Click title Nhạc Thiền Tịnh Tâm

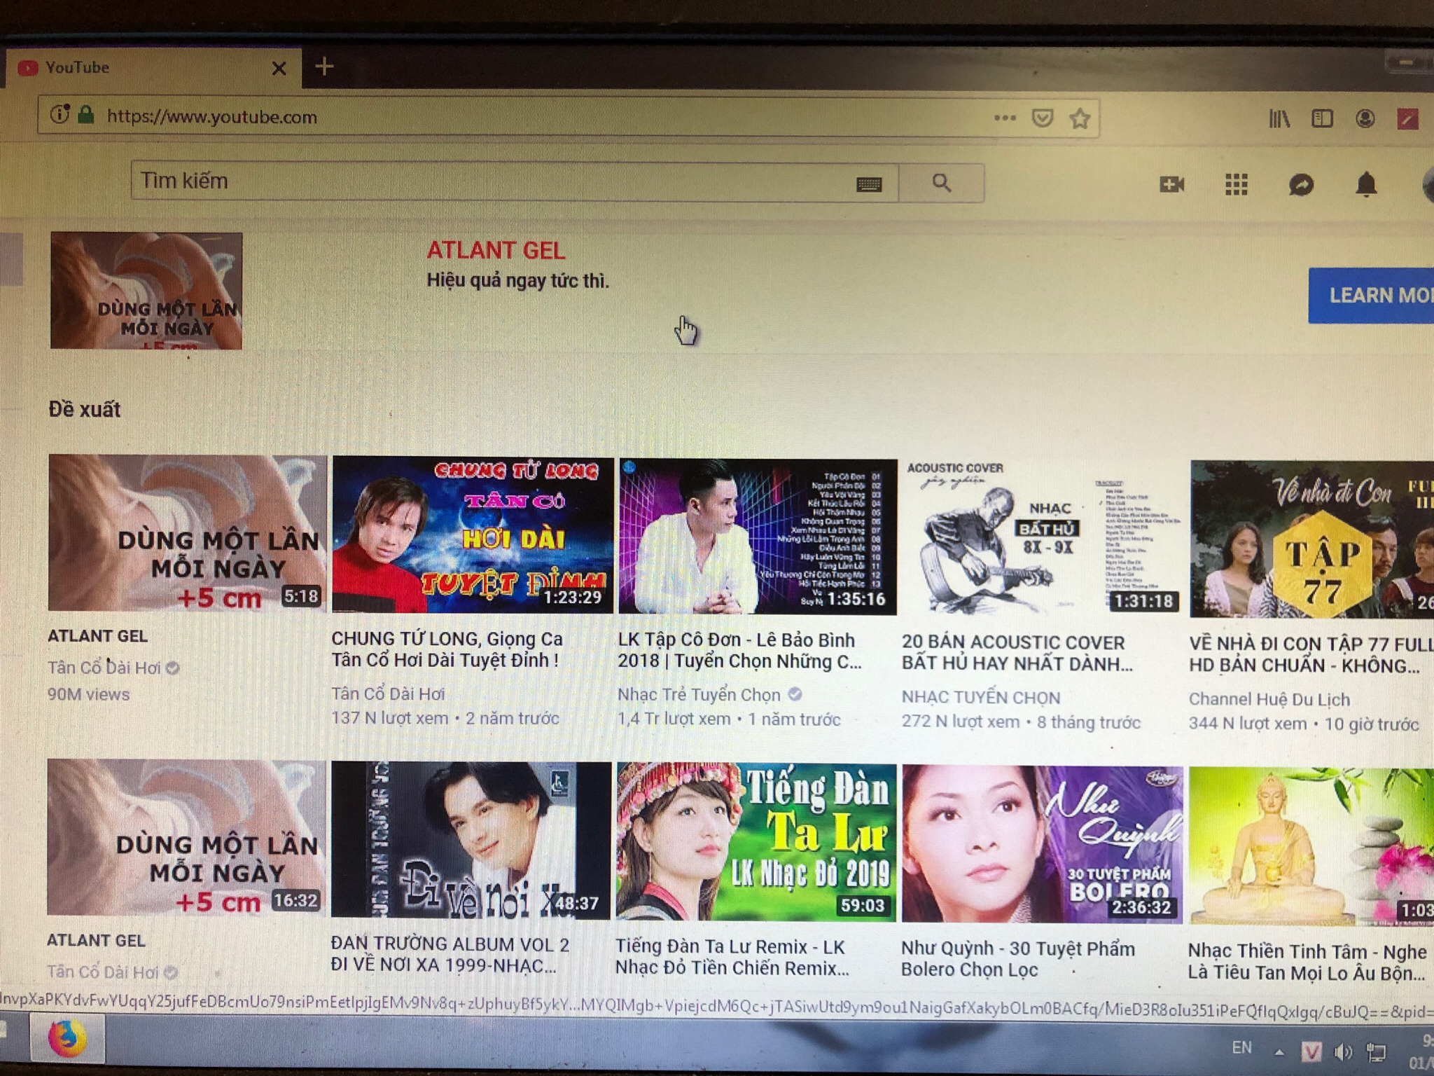tap(1307, 962)
